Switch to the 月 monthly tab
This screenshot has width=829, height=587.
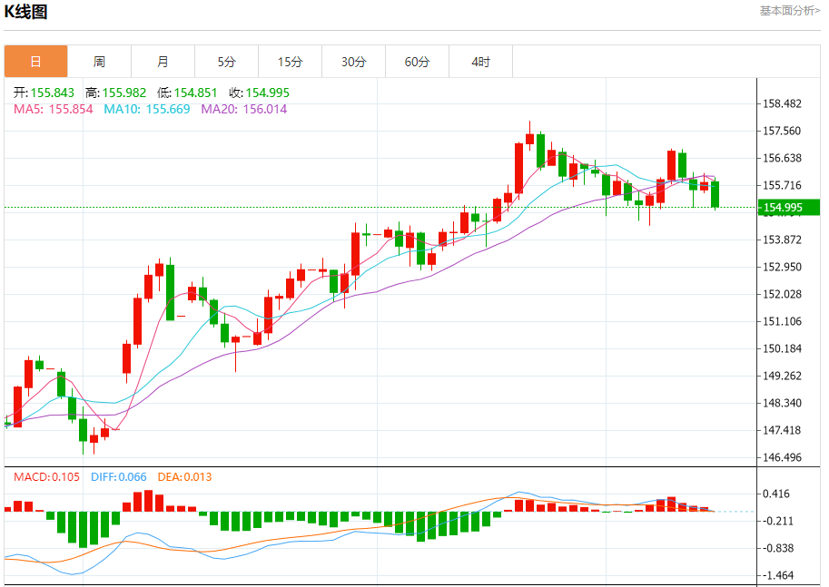(163, 62)
